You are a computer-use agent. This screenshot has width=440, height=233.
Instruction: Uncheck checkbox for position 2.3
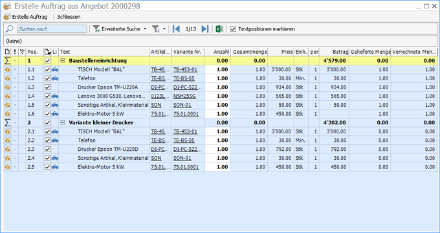[x=47, y=150]
